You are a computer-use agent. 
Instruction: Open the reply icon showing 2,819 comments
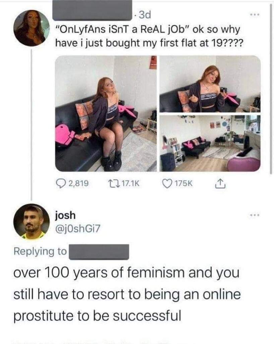(61, 183)
